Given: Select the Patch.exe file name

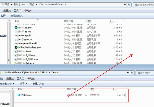Looking at the screenshot, I should coord(26,95).
